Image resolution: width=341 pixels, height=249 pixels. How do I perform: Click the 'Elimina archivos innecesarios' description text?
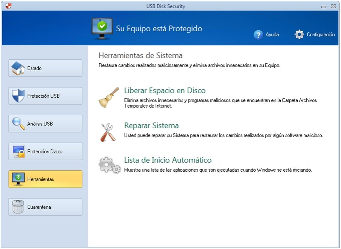coord(220,103)
